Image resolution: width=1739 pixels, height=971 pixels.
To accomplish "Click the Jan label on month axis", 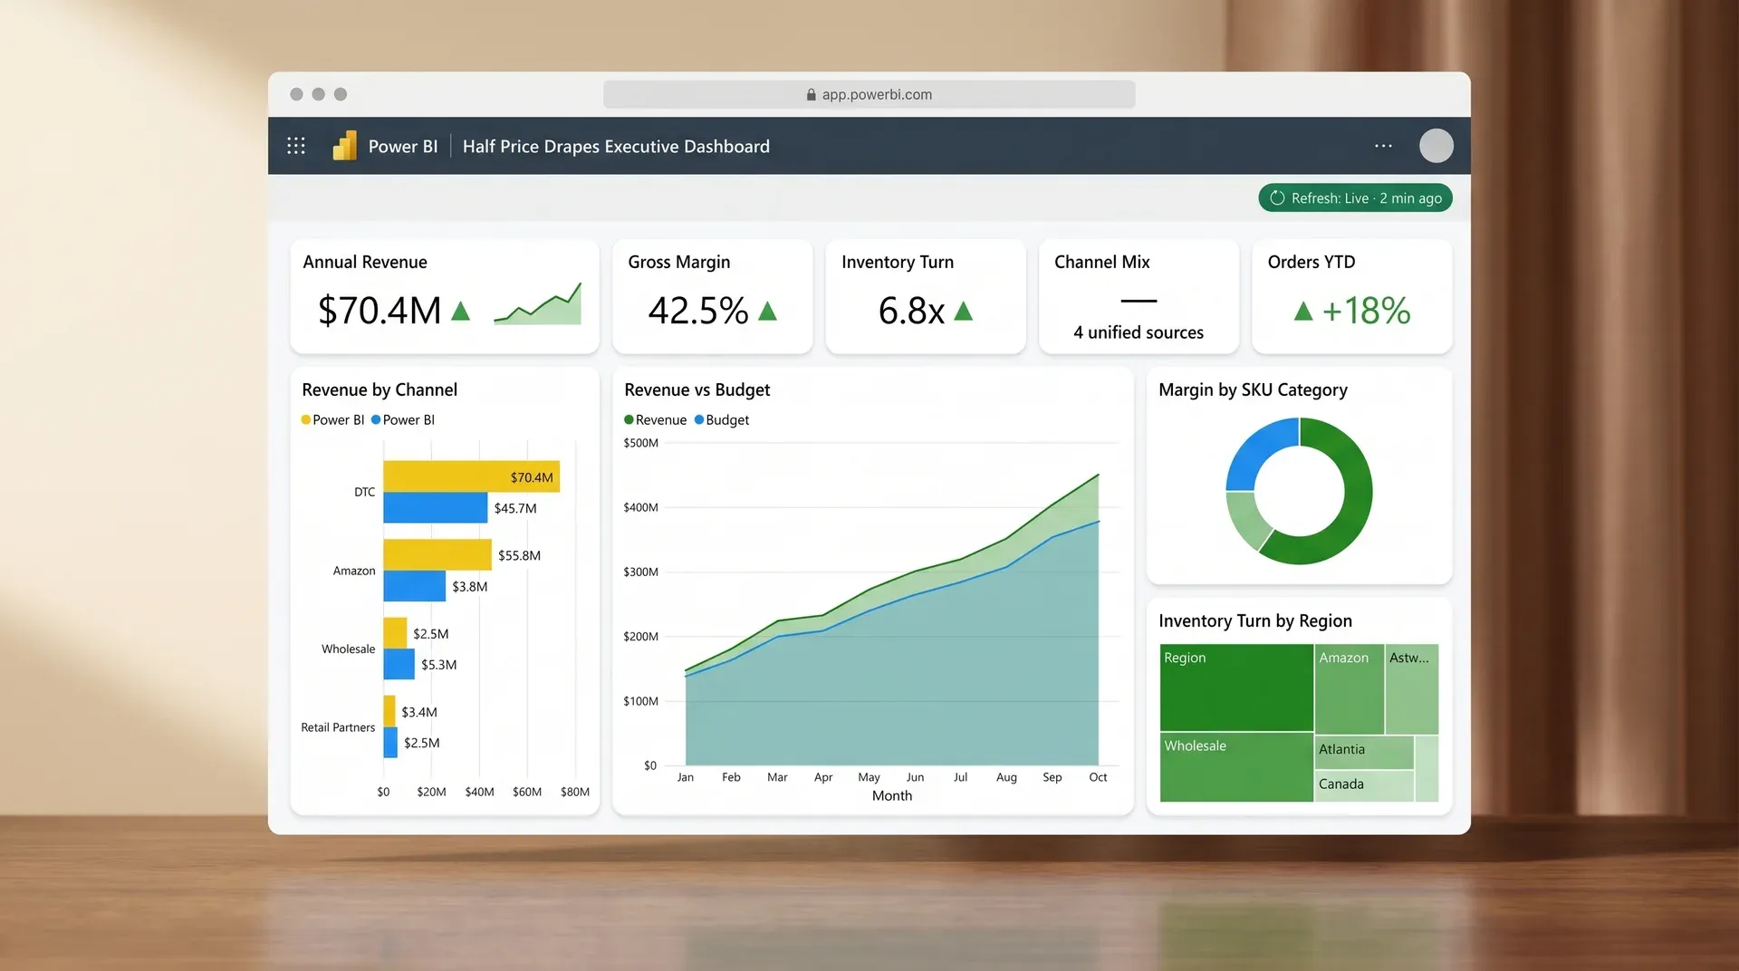I will pyautogui.click(x=686, y=777).
